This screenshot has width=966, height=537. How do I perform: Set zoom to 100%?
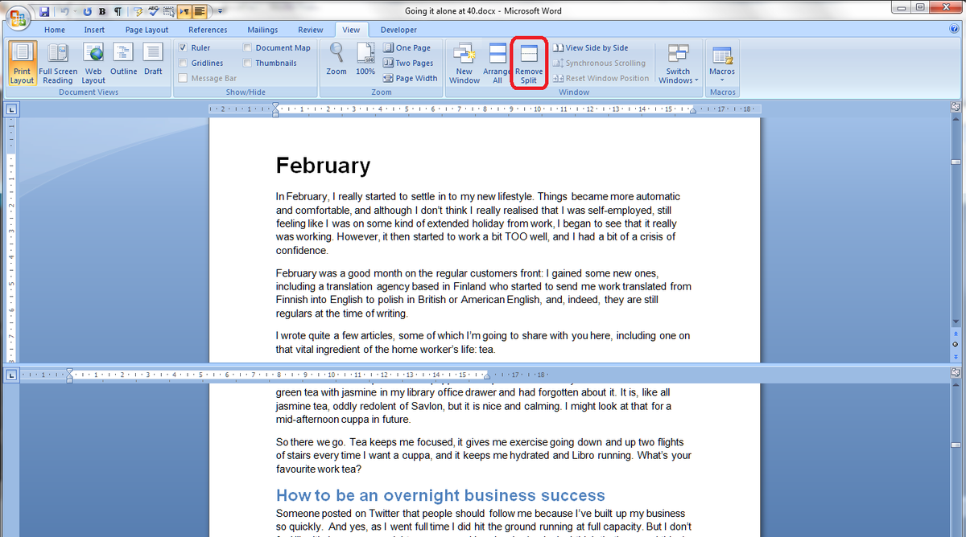(365, 59)
